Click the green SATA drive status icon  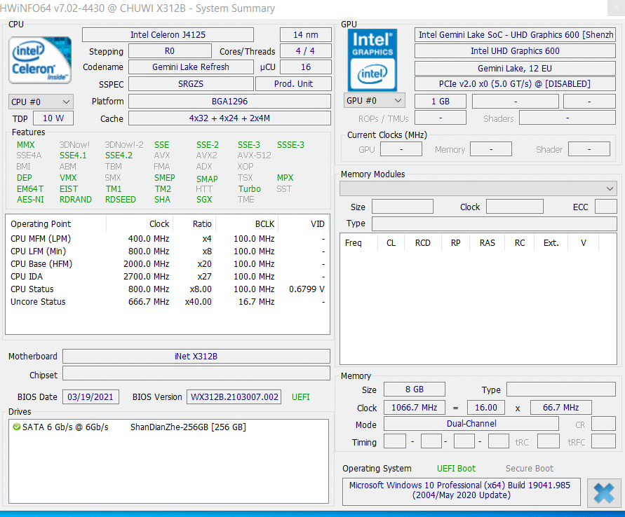click(16, 427)
